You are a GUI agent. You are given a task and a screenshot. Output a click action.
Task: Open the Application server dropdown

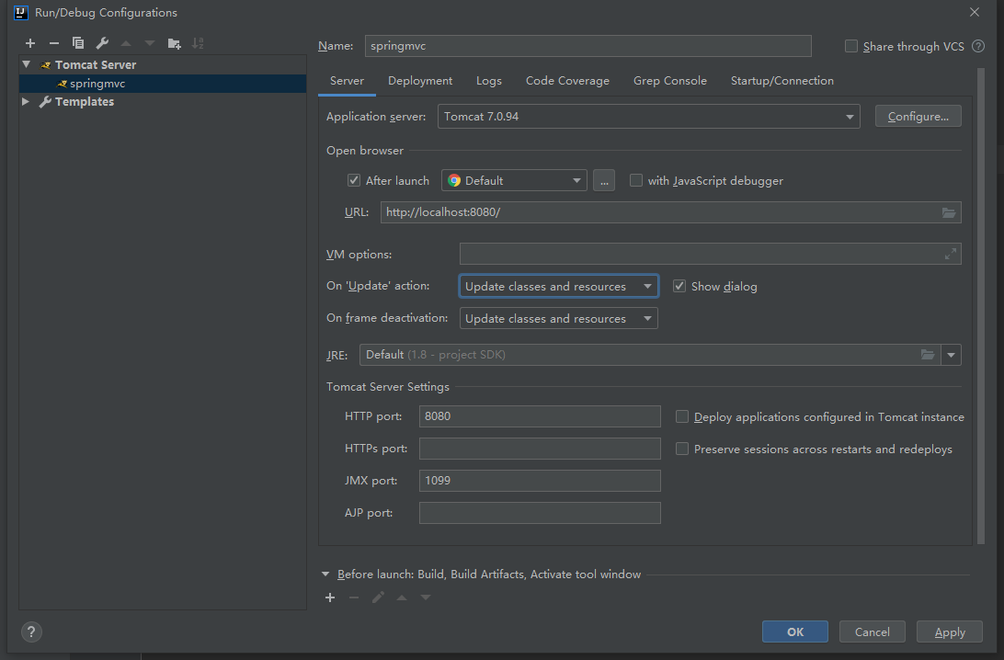(648, 117)
